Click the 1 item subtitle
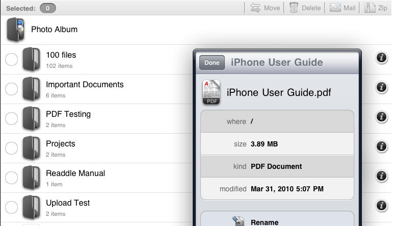 pos(54,184)
